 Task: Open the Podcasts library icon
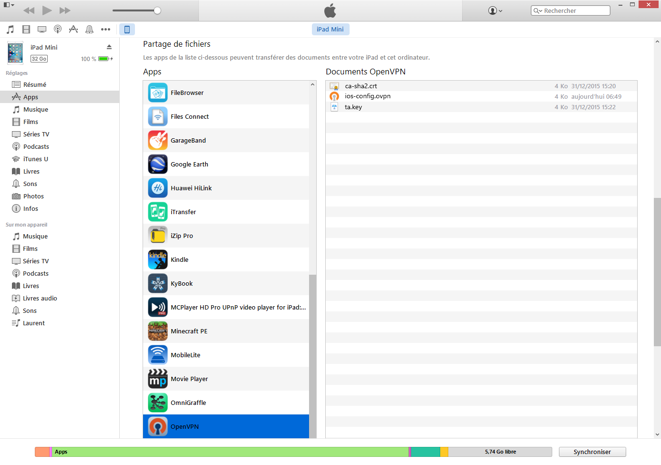58,30
